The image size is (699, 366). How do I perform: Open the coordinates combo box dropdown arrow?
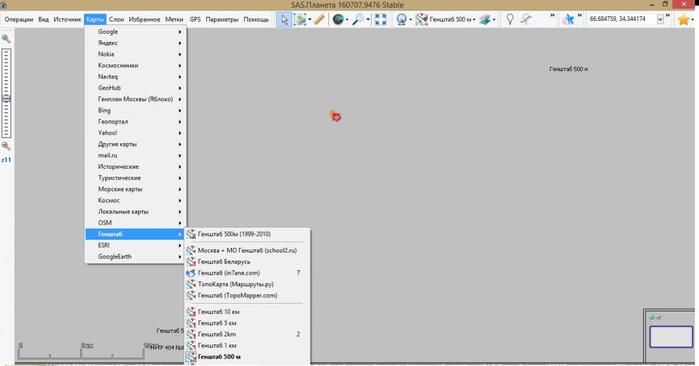pos(660,19)
